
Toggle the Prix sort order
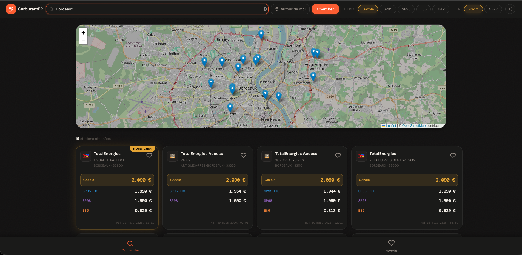473,9
